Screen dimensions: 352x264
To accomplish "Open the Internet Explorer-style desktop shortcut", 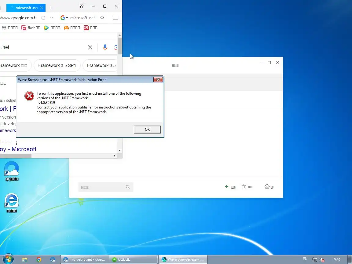I will [12, 203].
